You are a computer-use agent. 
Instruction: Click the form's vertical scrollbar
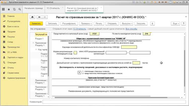pyautogui.click(x=184, y=68)
